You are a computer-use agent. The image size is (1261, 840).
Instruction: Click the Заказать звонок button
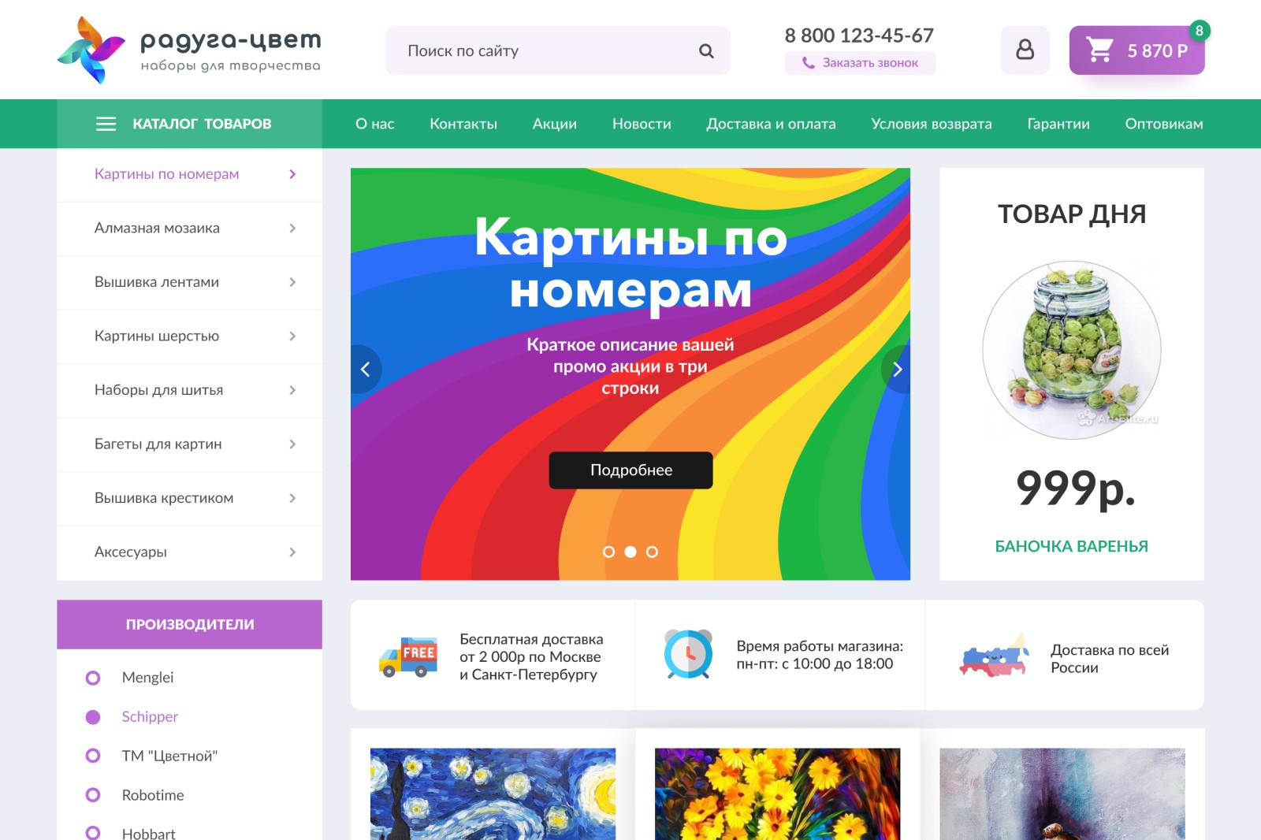pyautogui.click(x=860, y=63)
